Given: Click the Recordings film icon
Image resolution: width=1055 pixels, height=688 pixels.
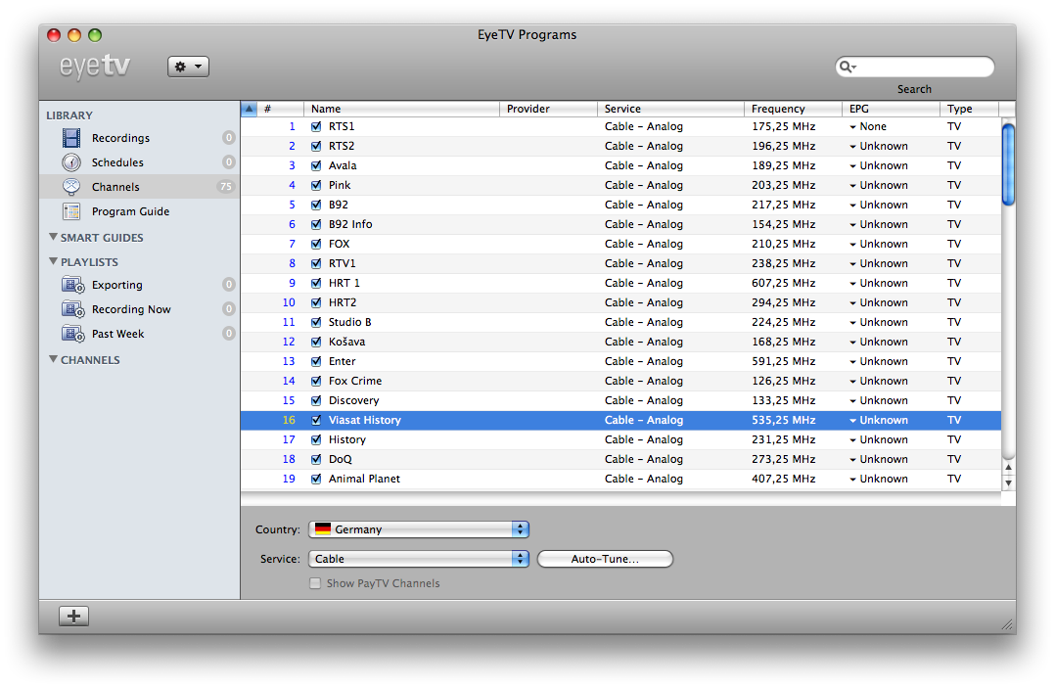Looking at the screenshot, I should tap(71, 138).
